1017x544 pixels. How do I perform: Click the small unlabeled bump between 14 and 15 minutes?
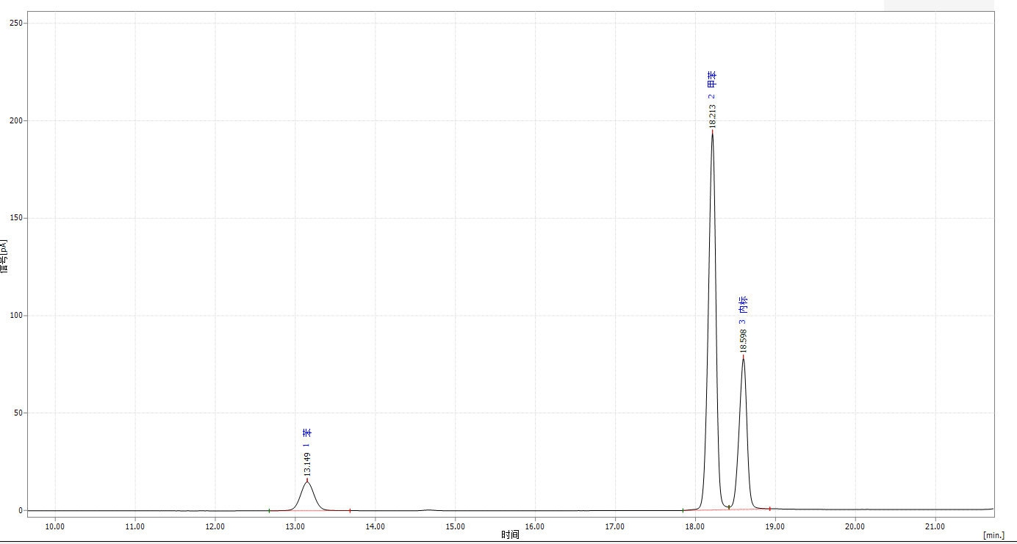coord(429,509)
